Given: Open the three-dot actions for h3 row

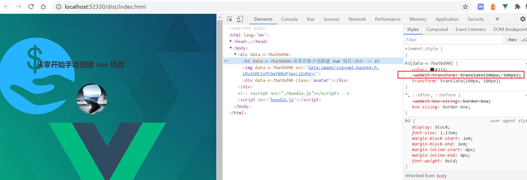Looking at the screenshot, I should (x=226, y=61).
